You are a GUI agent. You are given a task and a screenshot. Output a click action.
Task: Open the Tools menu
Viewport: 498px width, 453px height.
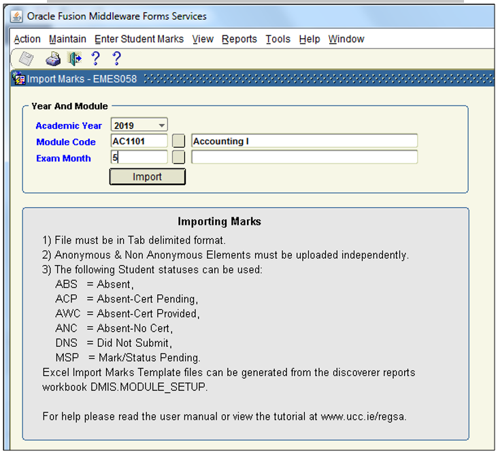pyautogui.click(x=278, y=40)
